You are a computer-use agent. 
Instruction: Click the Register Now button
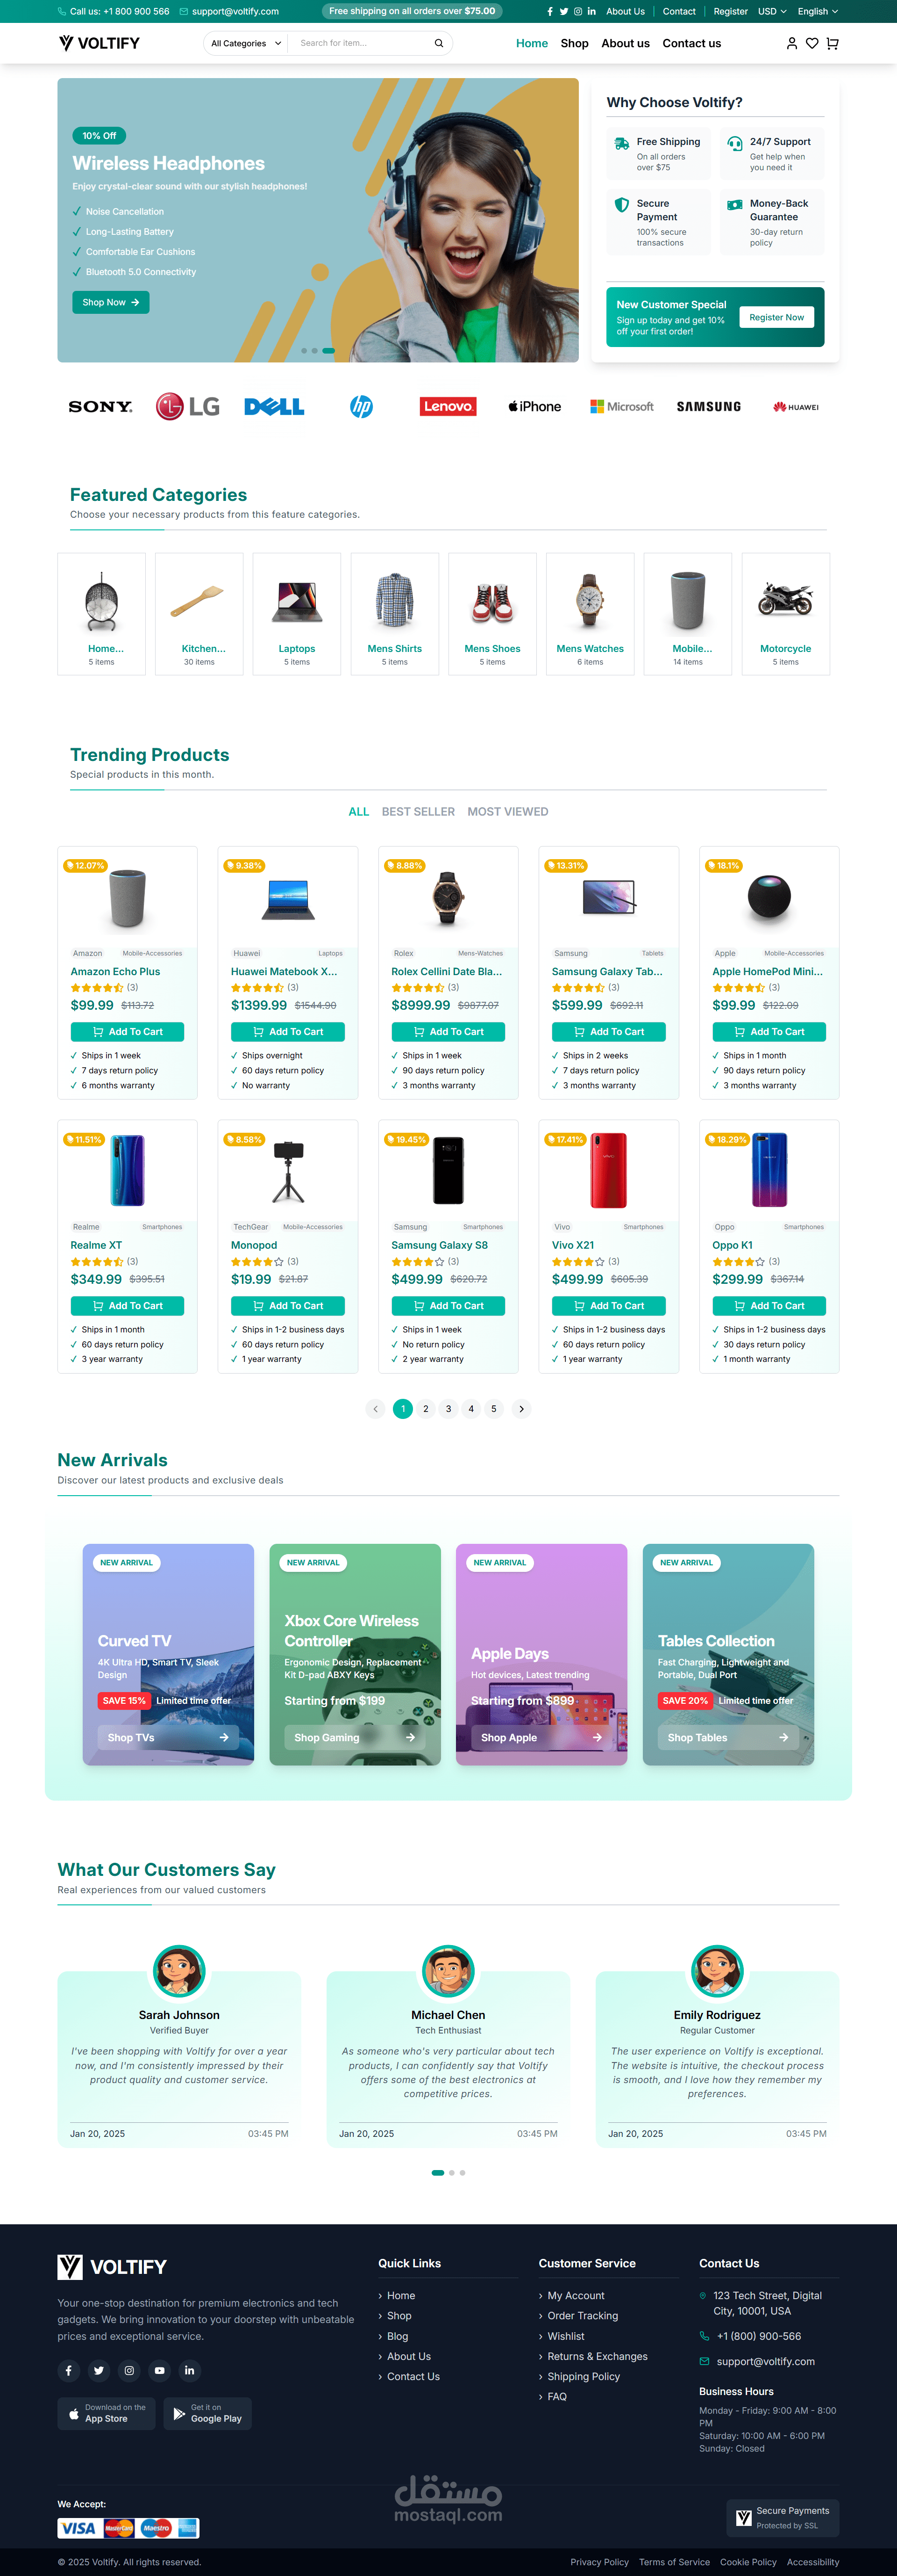point(776,317)
